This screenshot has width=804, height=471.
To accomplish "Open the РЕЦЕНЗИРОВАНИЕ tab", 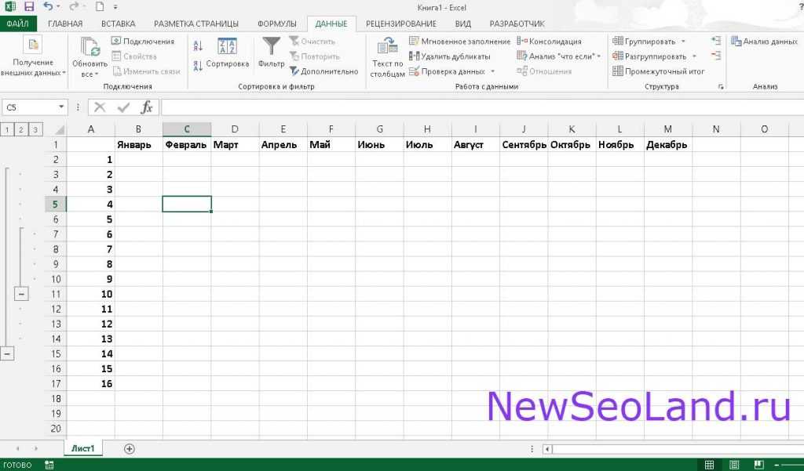I will point(401,24).
